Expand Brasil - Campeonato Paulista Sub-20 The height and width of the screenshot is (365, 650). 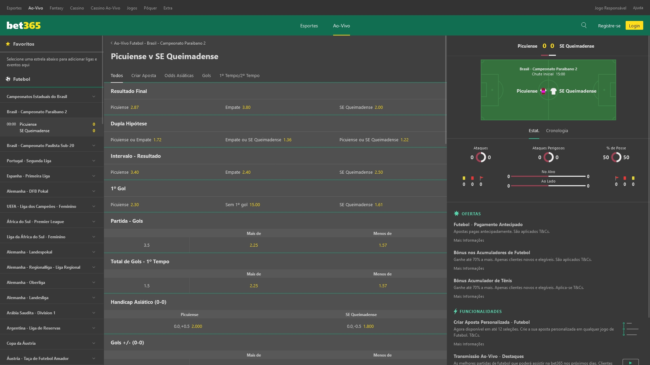coord(51,146)
